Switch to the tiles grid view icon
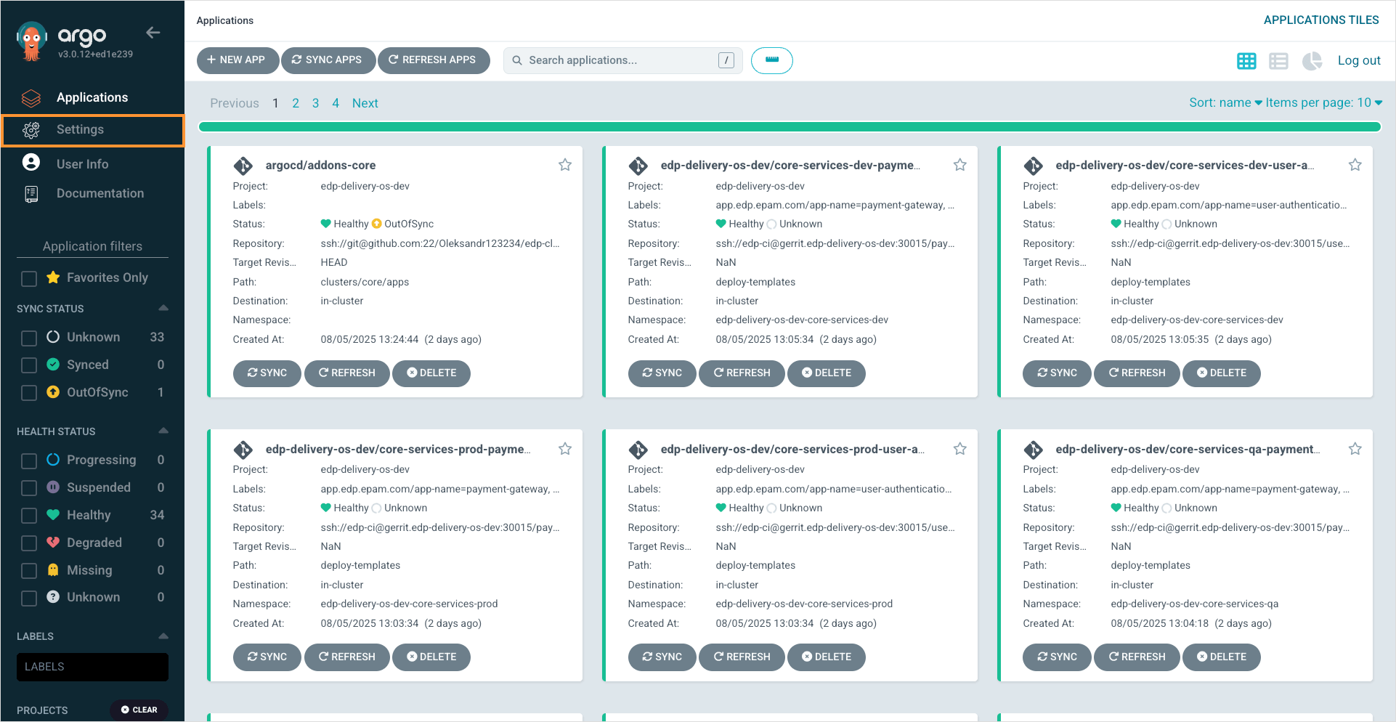 1246,61
